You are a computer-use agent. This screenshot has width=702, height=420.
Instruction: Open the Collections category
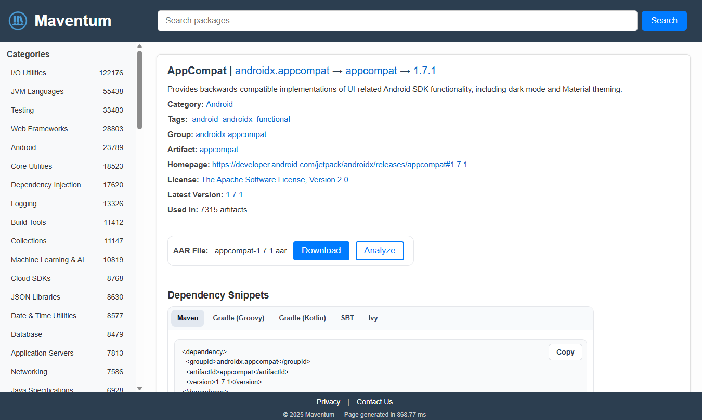(x=67, y=241)
